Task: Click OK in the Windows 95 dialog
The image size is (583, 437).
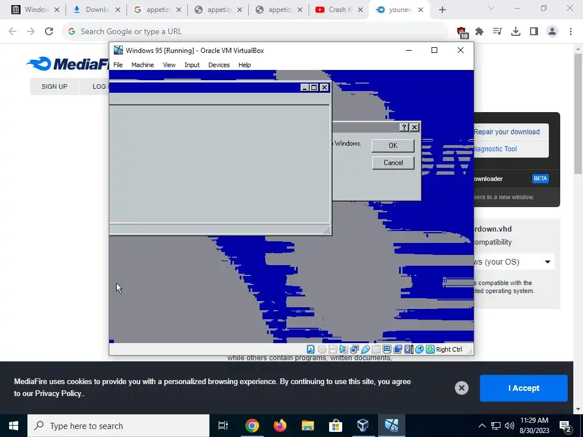Action: pos(393,146)
